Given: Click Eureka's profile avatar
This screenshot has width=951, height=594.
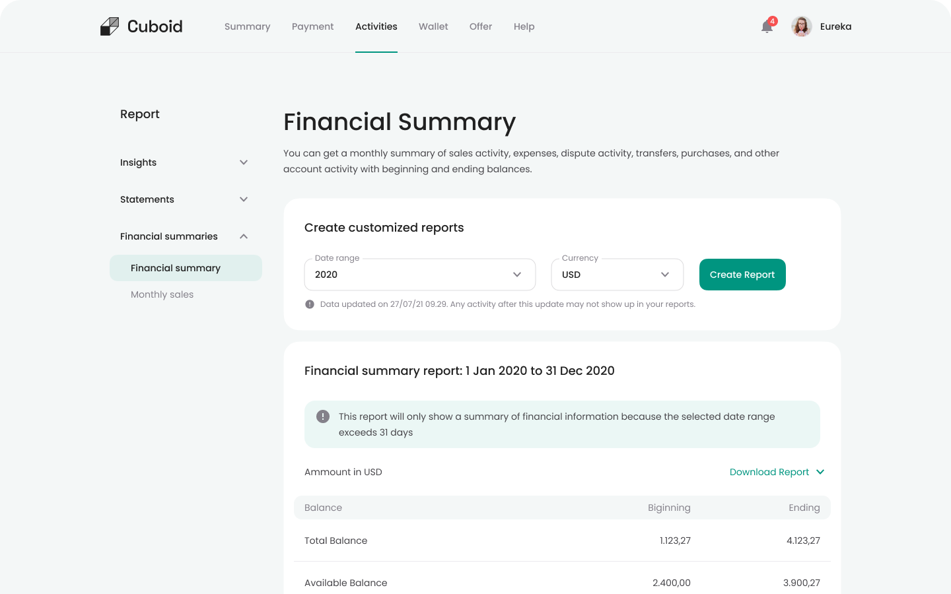Looking at the screenshot, I should click(x=801, y=26).
